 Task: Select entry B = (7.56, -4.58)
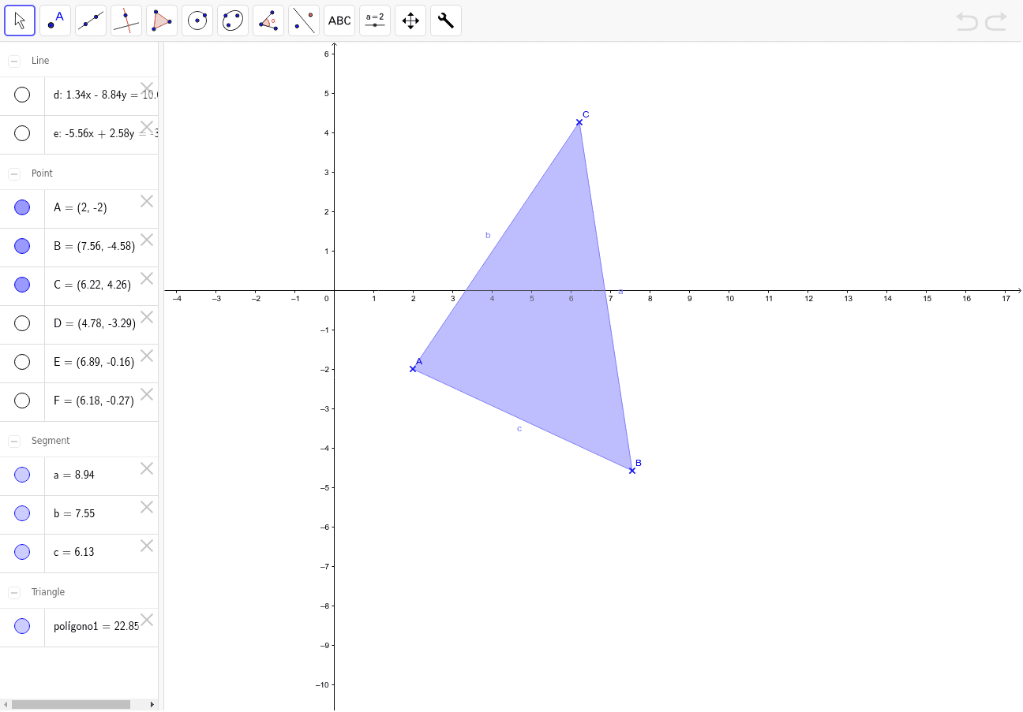(x=94, y=246)
